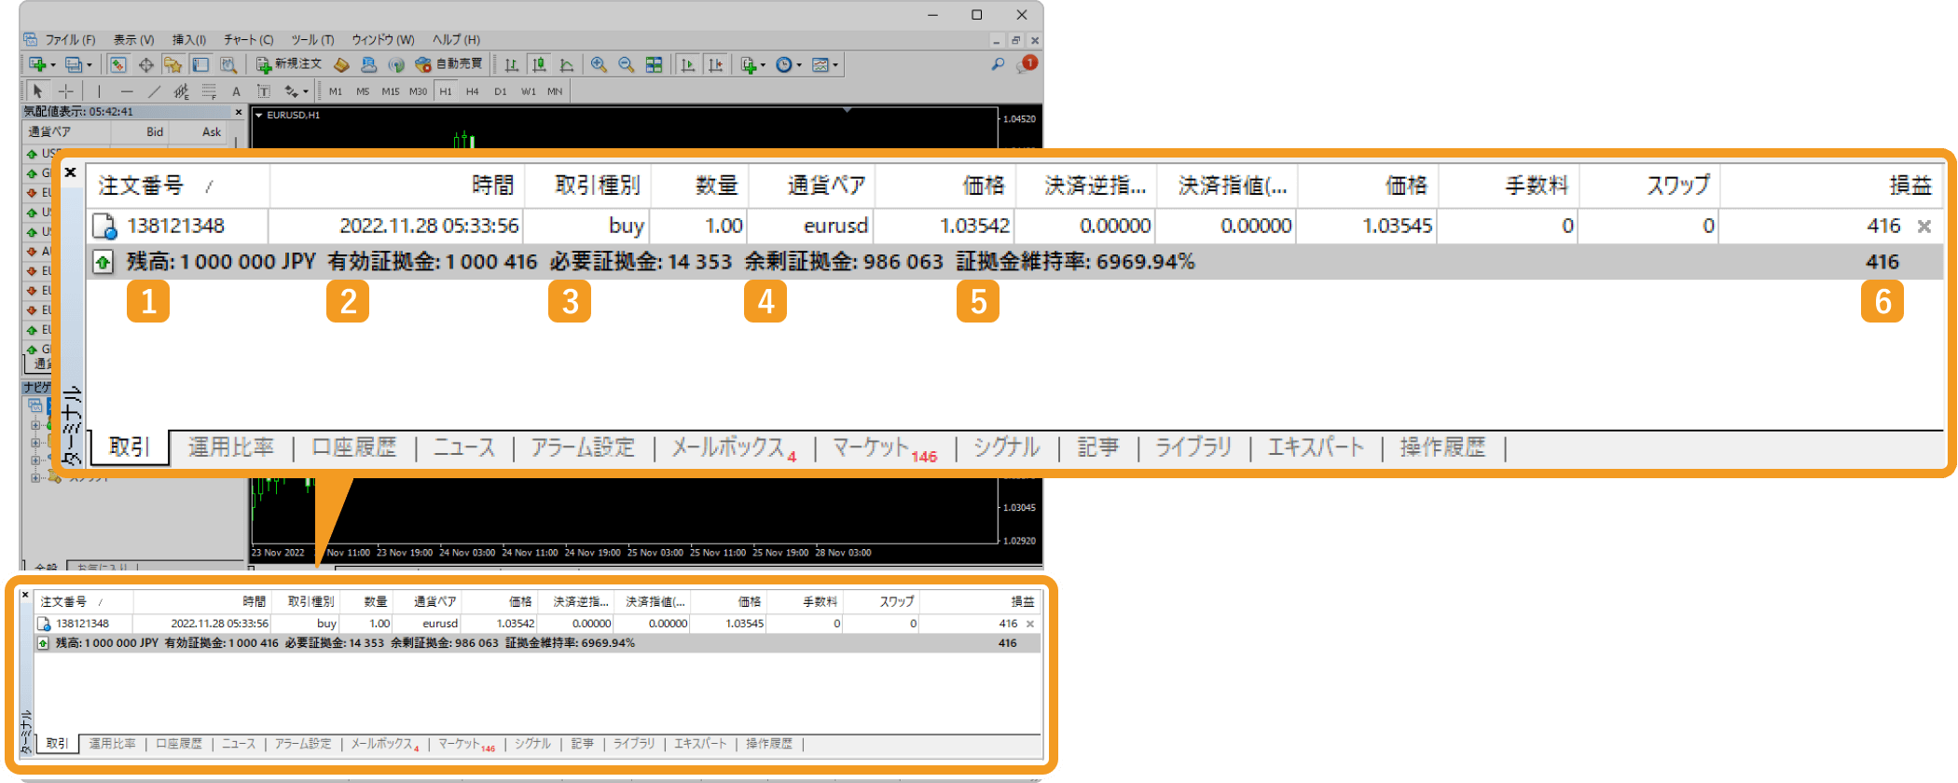The height and width of the screenshot is (783, 1958).
Task: Zoom out on the chart with magnifier minus
Action: pos(627,64)
